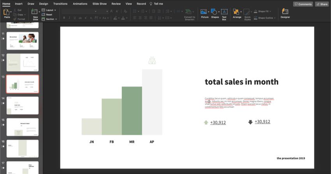Click the Arrange icon

[236, 12]
